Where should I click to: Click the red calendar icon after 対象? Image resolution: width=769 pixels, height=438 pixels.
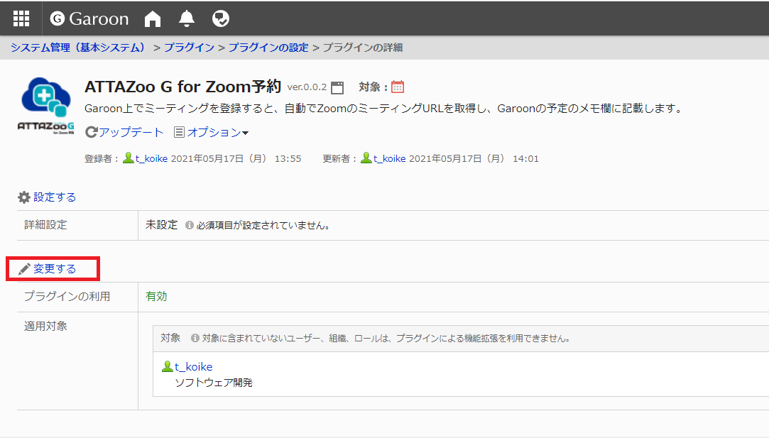[398, 87]
